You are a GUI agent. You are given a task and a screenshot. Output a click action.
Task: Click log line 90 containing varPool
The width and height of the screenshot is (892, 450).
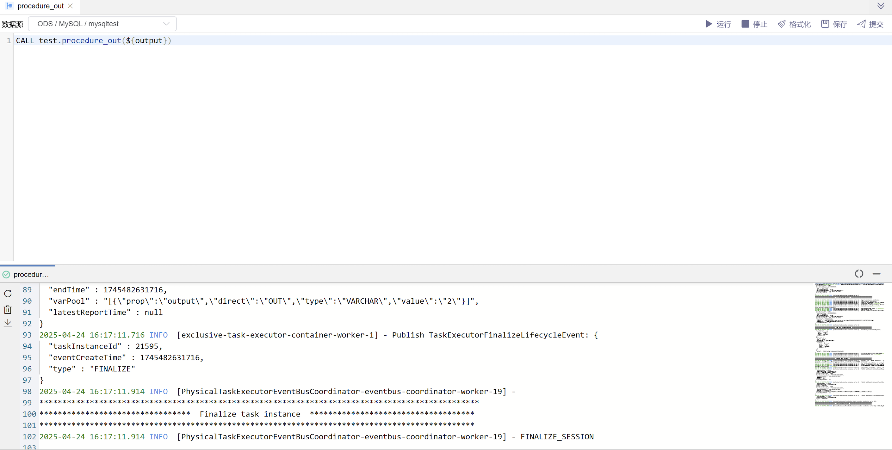pos(263,301)
